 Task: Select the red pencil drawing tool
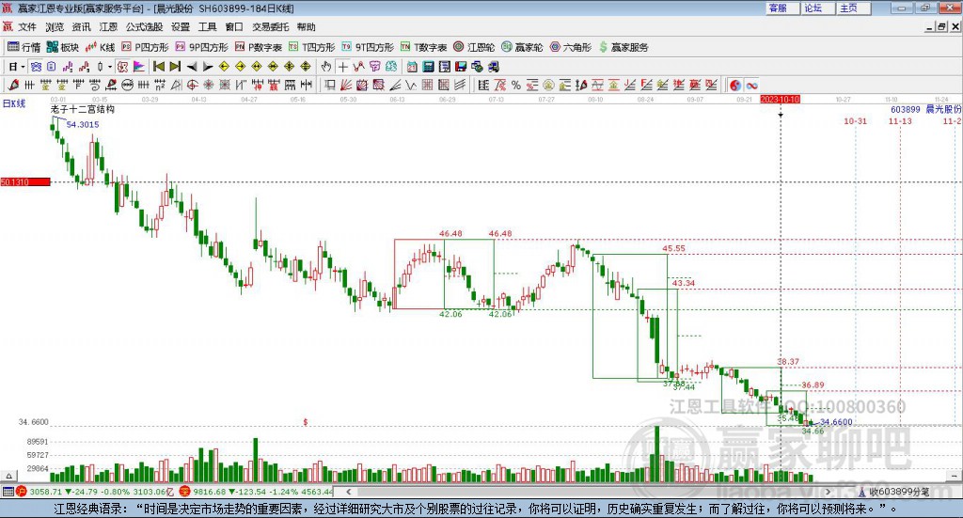tap(14, 86)
